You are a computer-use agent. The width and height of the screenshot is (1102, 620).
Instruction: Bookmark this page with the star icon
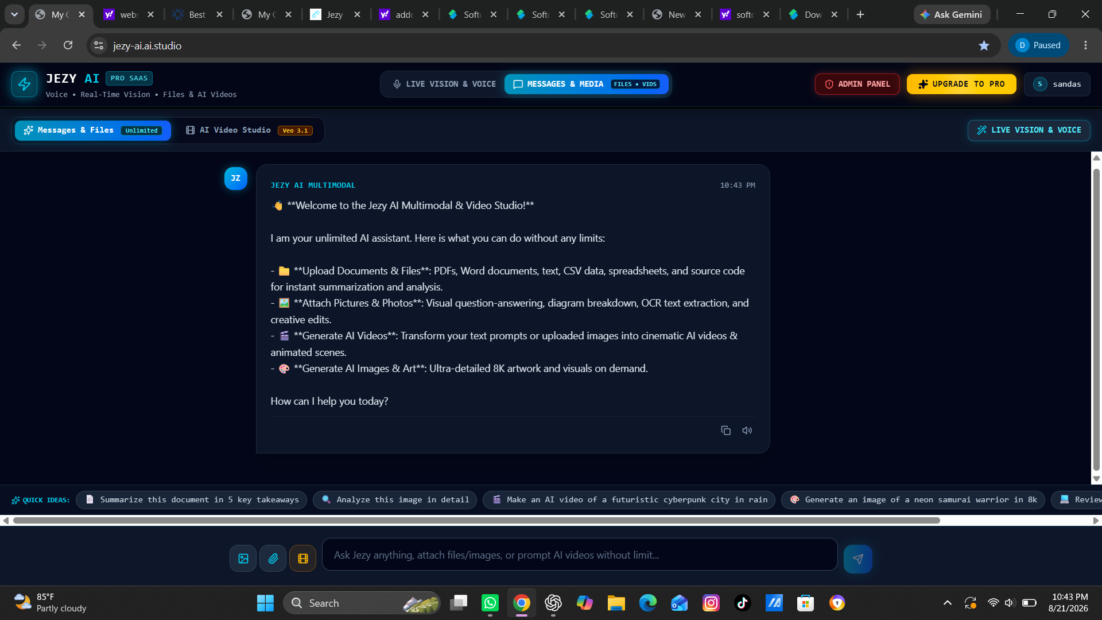point(984,45)
